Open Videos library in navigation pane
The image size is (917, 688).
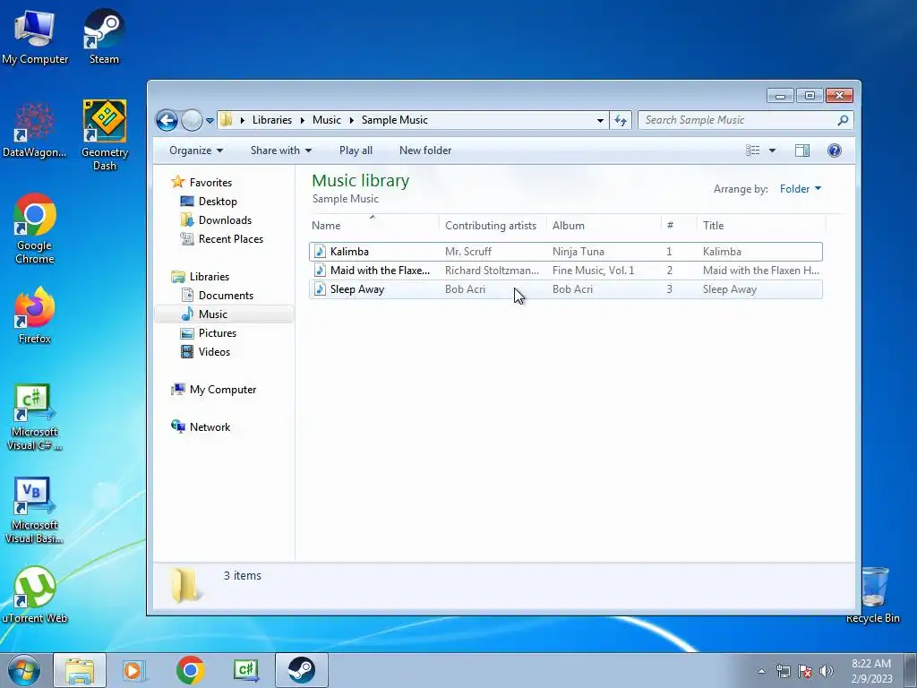[214, 351]
